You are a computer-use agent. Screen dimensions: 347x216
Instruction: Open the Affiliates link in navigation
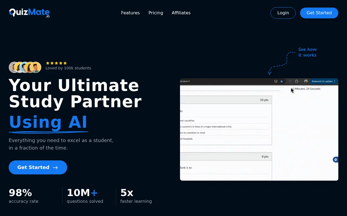coord(181,13)
